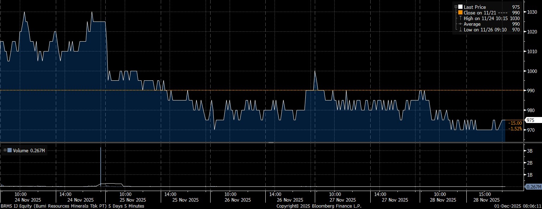Click the large volume spike bar
The width and height of the screenshot is (542, 209).
[x=101, y=166]
